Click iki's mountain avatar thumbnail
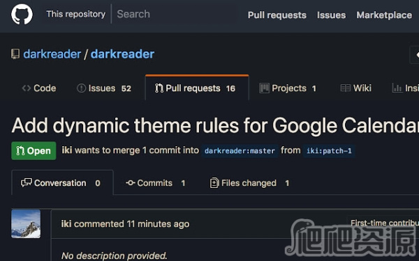Screen dimensions: 419x261 (26, 223)
